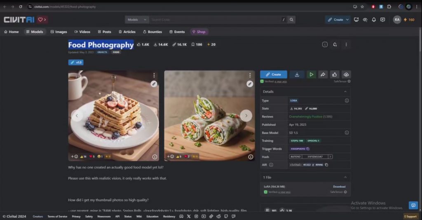This screenshot has width=422, height=220.
Task: Click the Civitai logo in the header
Action: pos(19,20)
